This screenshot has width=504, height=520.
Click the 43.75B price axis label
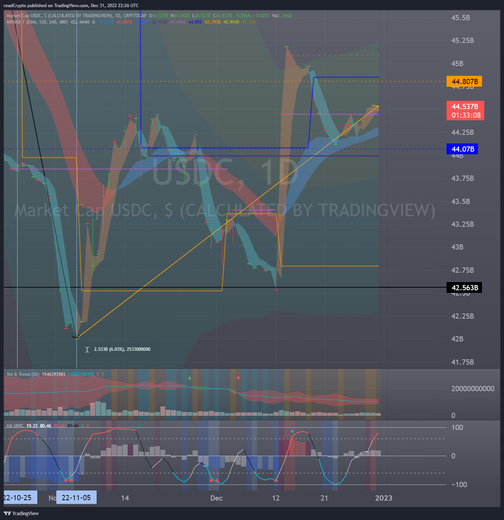(x=463, y=178)
